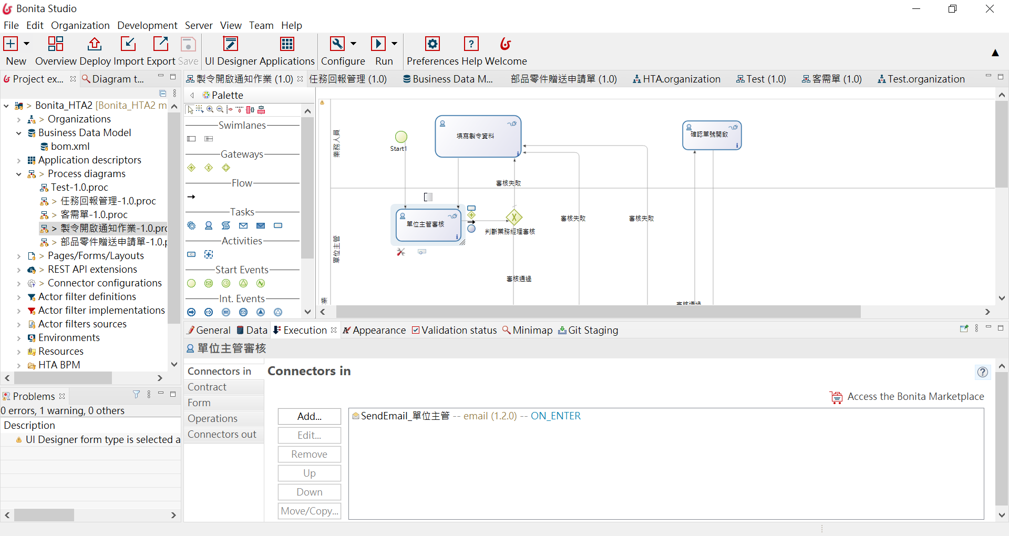This screenshot has width=1009, height=536.
Task: Collapse the Business Data Model node
Action: tap(19, 133)
